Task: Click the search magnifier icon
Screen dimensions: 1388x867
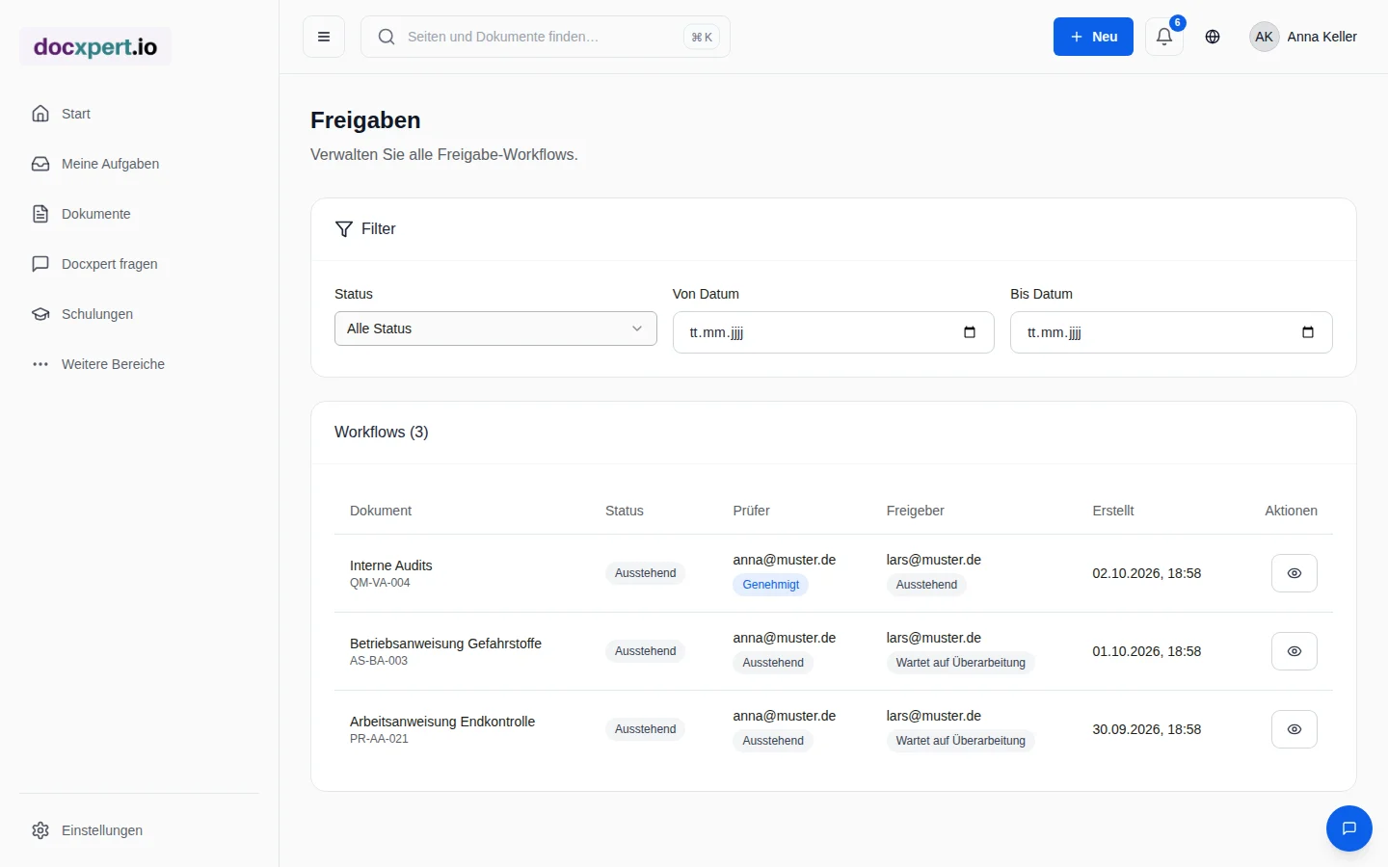Action: (x=387, y=37)
